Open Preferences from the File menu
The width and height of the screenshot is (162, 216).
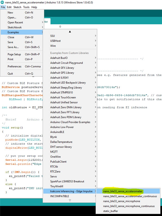[22, 66]
